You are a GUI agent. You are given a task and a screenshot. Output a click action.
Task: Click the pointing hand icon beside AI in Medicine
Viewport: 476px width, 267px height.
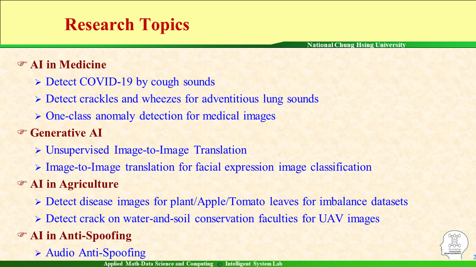pyautogui.click(x=22, y=64)
